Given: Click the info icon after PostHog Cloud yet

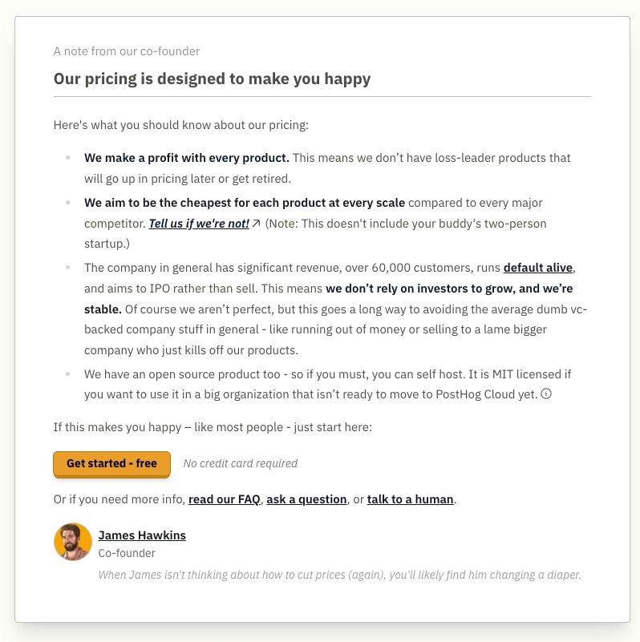Looking at the screenshot, I should (x=546, y=394).
